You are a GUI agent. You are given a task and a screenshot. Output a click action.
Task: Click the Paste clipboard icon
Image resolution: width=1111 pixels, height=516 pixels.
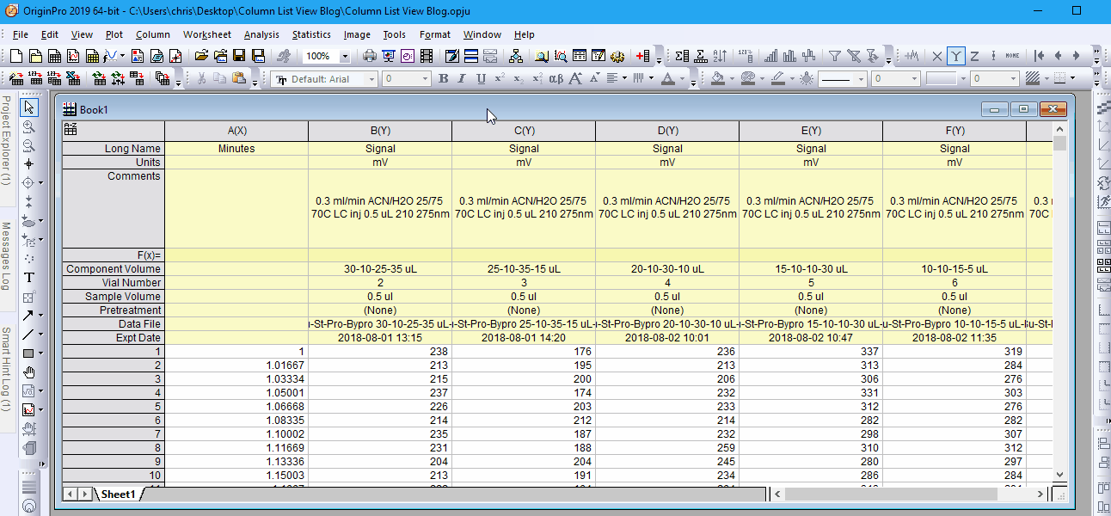tap(239, 78)
